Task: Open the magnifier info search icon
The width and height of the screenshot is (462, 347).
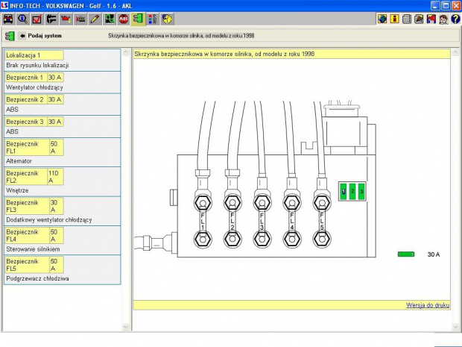Action: pyautogui.click(x=22, y=19)
